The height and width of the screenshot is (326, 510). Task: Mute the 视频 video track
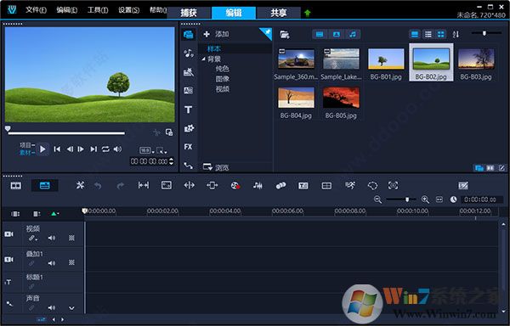click(x=52, y=238)
